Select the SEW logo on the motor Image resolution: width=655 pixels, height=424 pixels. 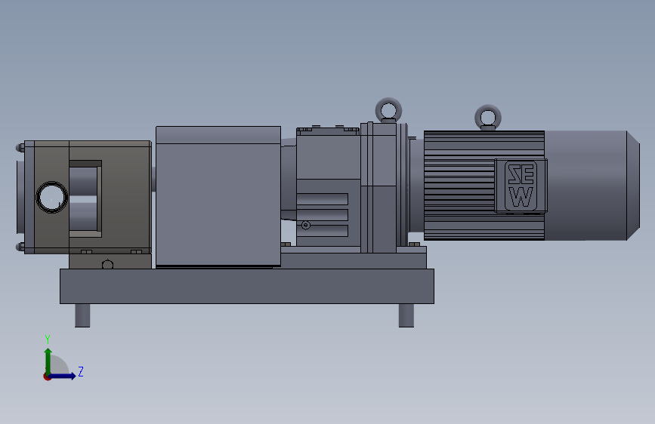pyautogui.click(x=521, y=186)
